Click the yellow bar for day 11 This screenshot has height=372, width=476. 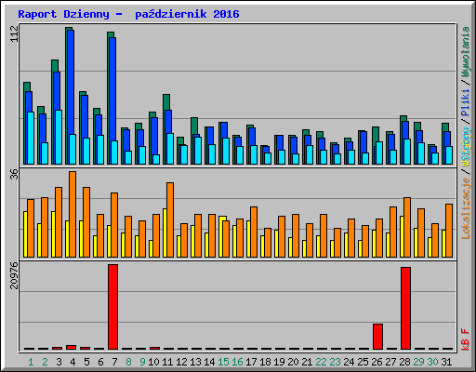(x=165, y=232)
